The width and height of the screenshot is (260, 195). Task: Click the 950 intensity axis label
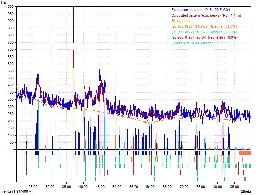[x=11, y=14]
